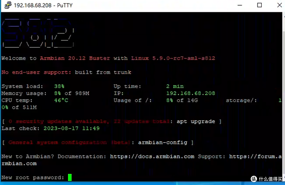Click the "General system configuration" red text

click(x=58, y=143)
